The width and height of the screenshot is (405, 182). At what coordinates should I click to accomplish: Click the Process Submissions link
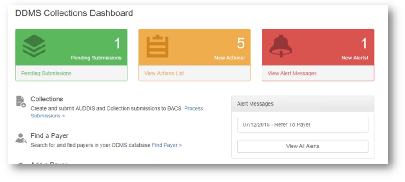tap(117, 112)
